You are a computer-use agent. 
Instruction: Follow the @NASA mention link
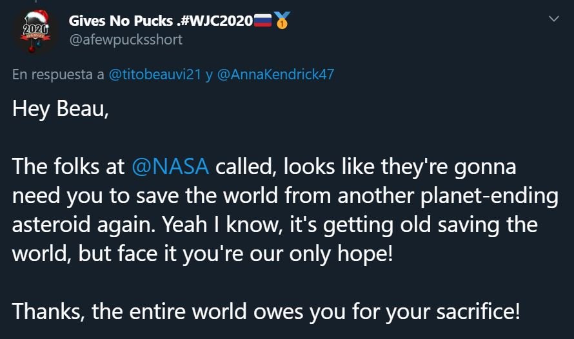click(170, 166)
